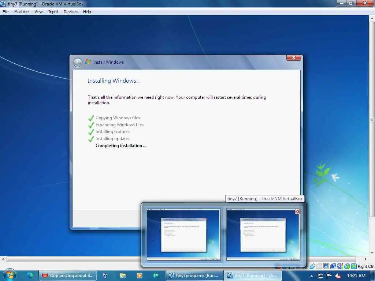This screenshot has width=375, height=281.
Task: Click the VirtualBox icon in the title bar
Action: pos(3,4)
